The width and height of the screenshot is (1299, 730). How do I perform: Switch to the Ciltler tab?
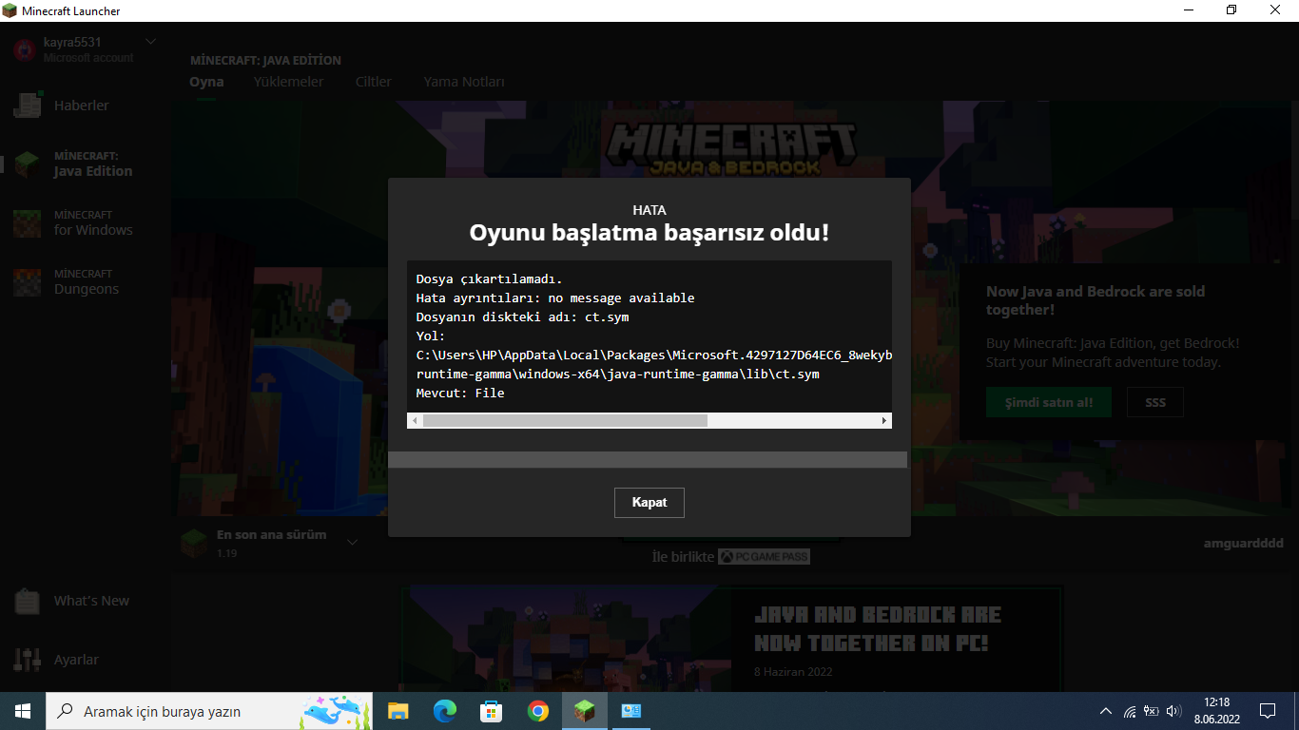tap(374, 82)
